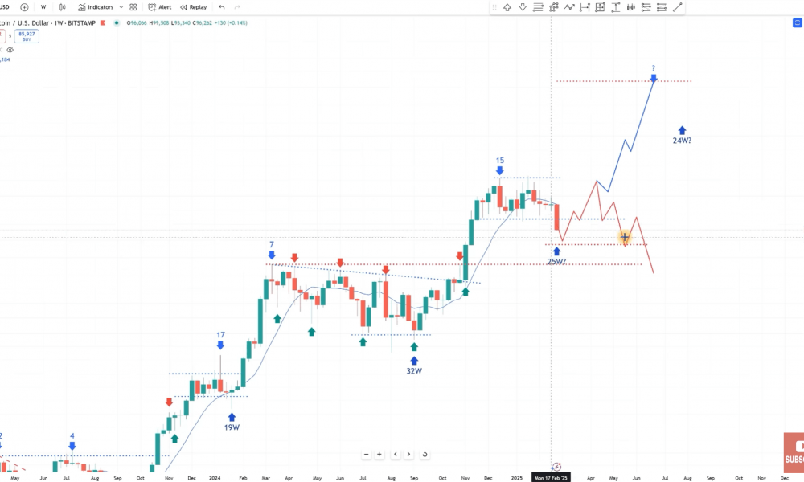
Task: Select the blue down arrow labeled 17
Action: click(220, 345)
